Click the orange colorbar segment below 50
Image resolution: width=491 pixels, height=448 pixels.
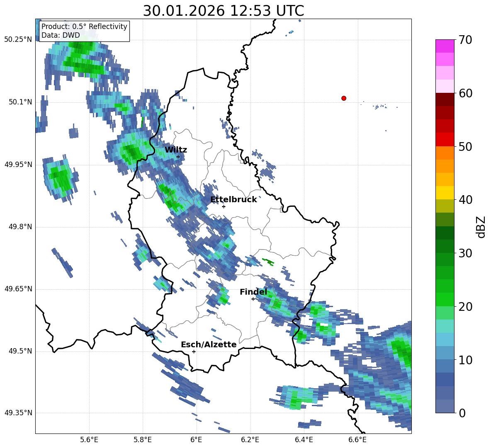click(x=445, y=153)
